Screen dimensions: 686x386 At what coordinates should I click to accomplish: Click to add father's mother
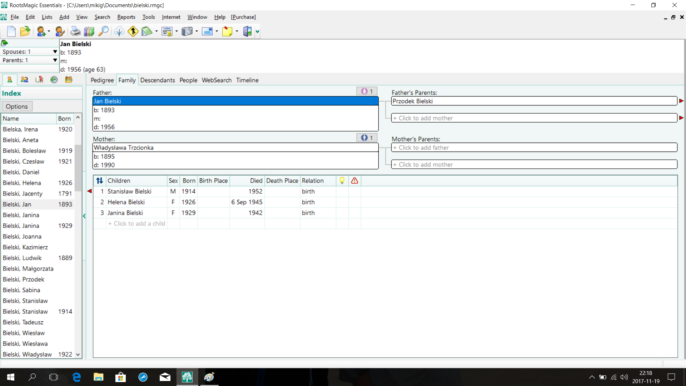pyautogui.click(x=534, y=118)
